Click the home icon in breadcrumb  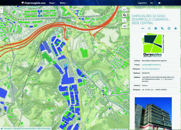(2, 128)
